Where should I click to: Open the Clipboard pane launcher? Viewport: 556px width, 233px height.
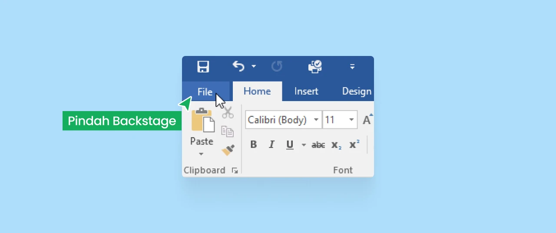click(x=235, y=171)
